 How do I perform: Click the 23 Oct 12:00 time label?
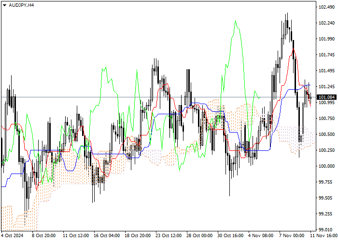169,236
